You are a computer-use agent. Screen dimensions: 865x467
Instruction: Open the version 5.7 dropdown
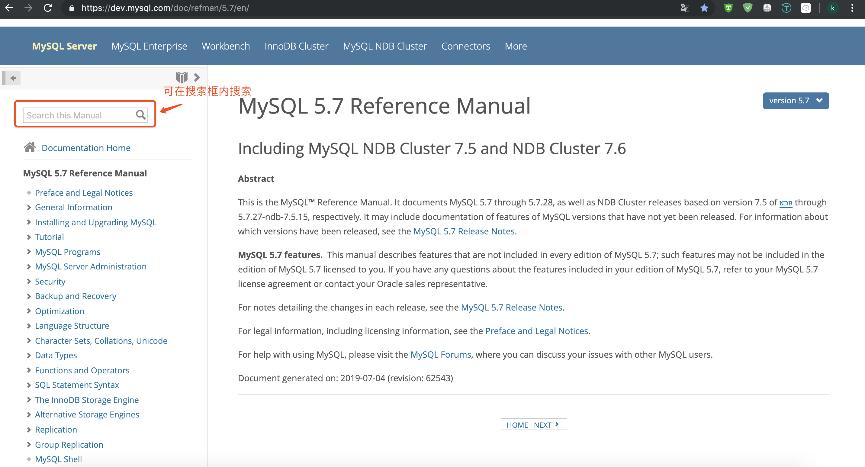click(x=796, y=101)
